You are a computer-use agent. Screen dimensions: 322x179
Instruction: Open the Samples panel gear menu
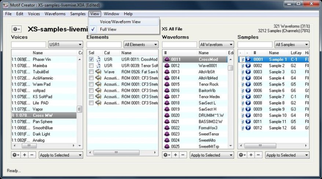pos(242,155)
